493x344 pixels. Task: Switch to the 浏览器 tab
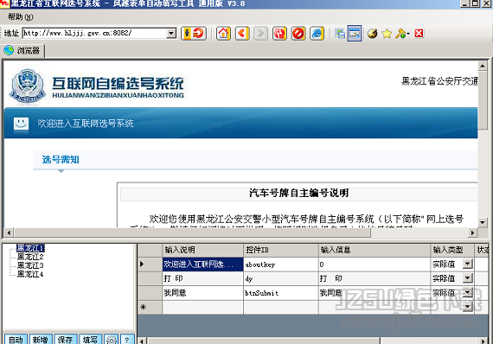click(x=23, y=51)
